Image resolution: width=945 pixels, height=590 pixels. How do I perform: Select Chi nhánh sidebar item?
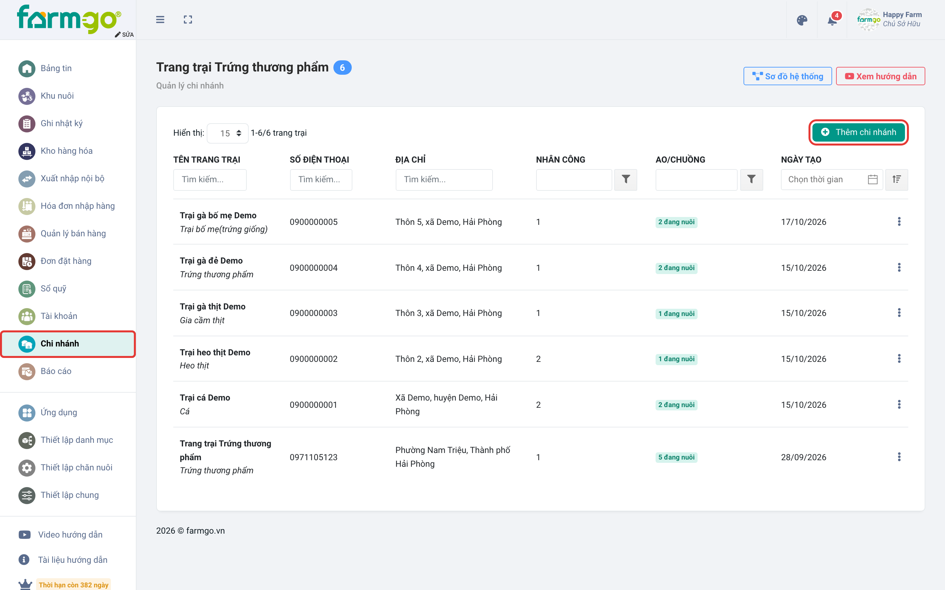click(68, 344)
